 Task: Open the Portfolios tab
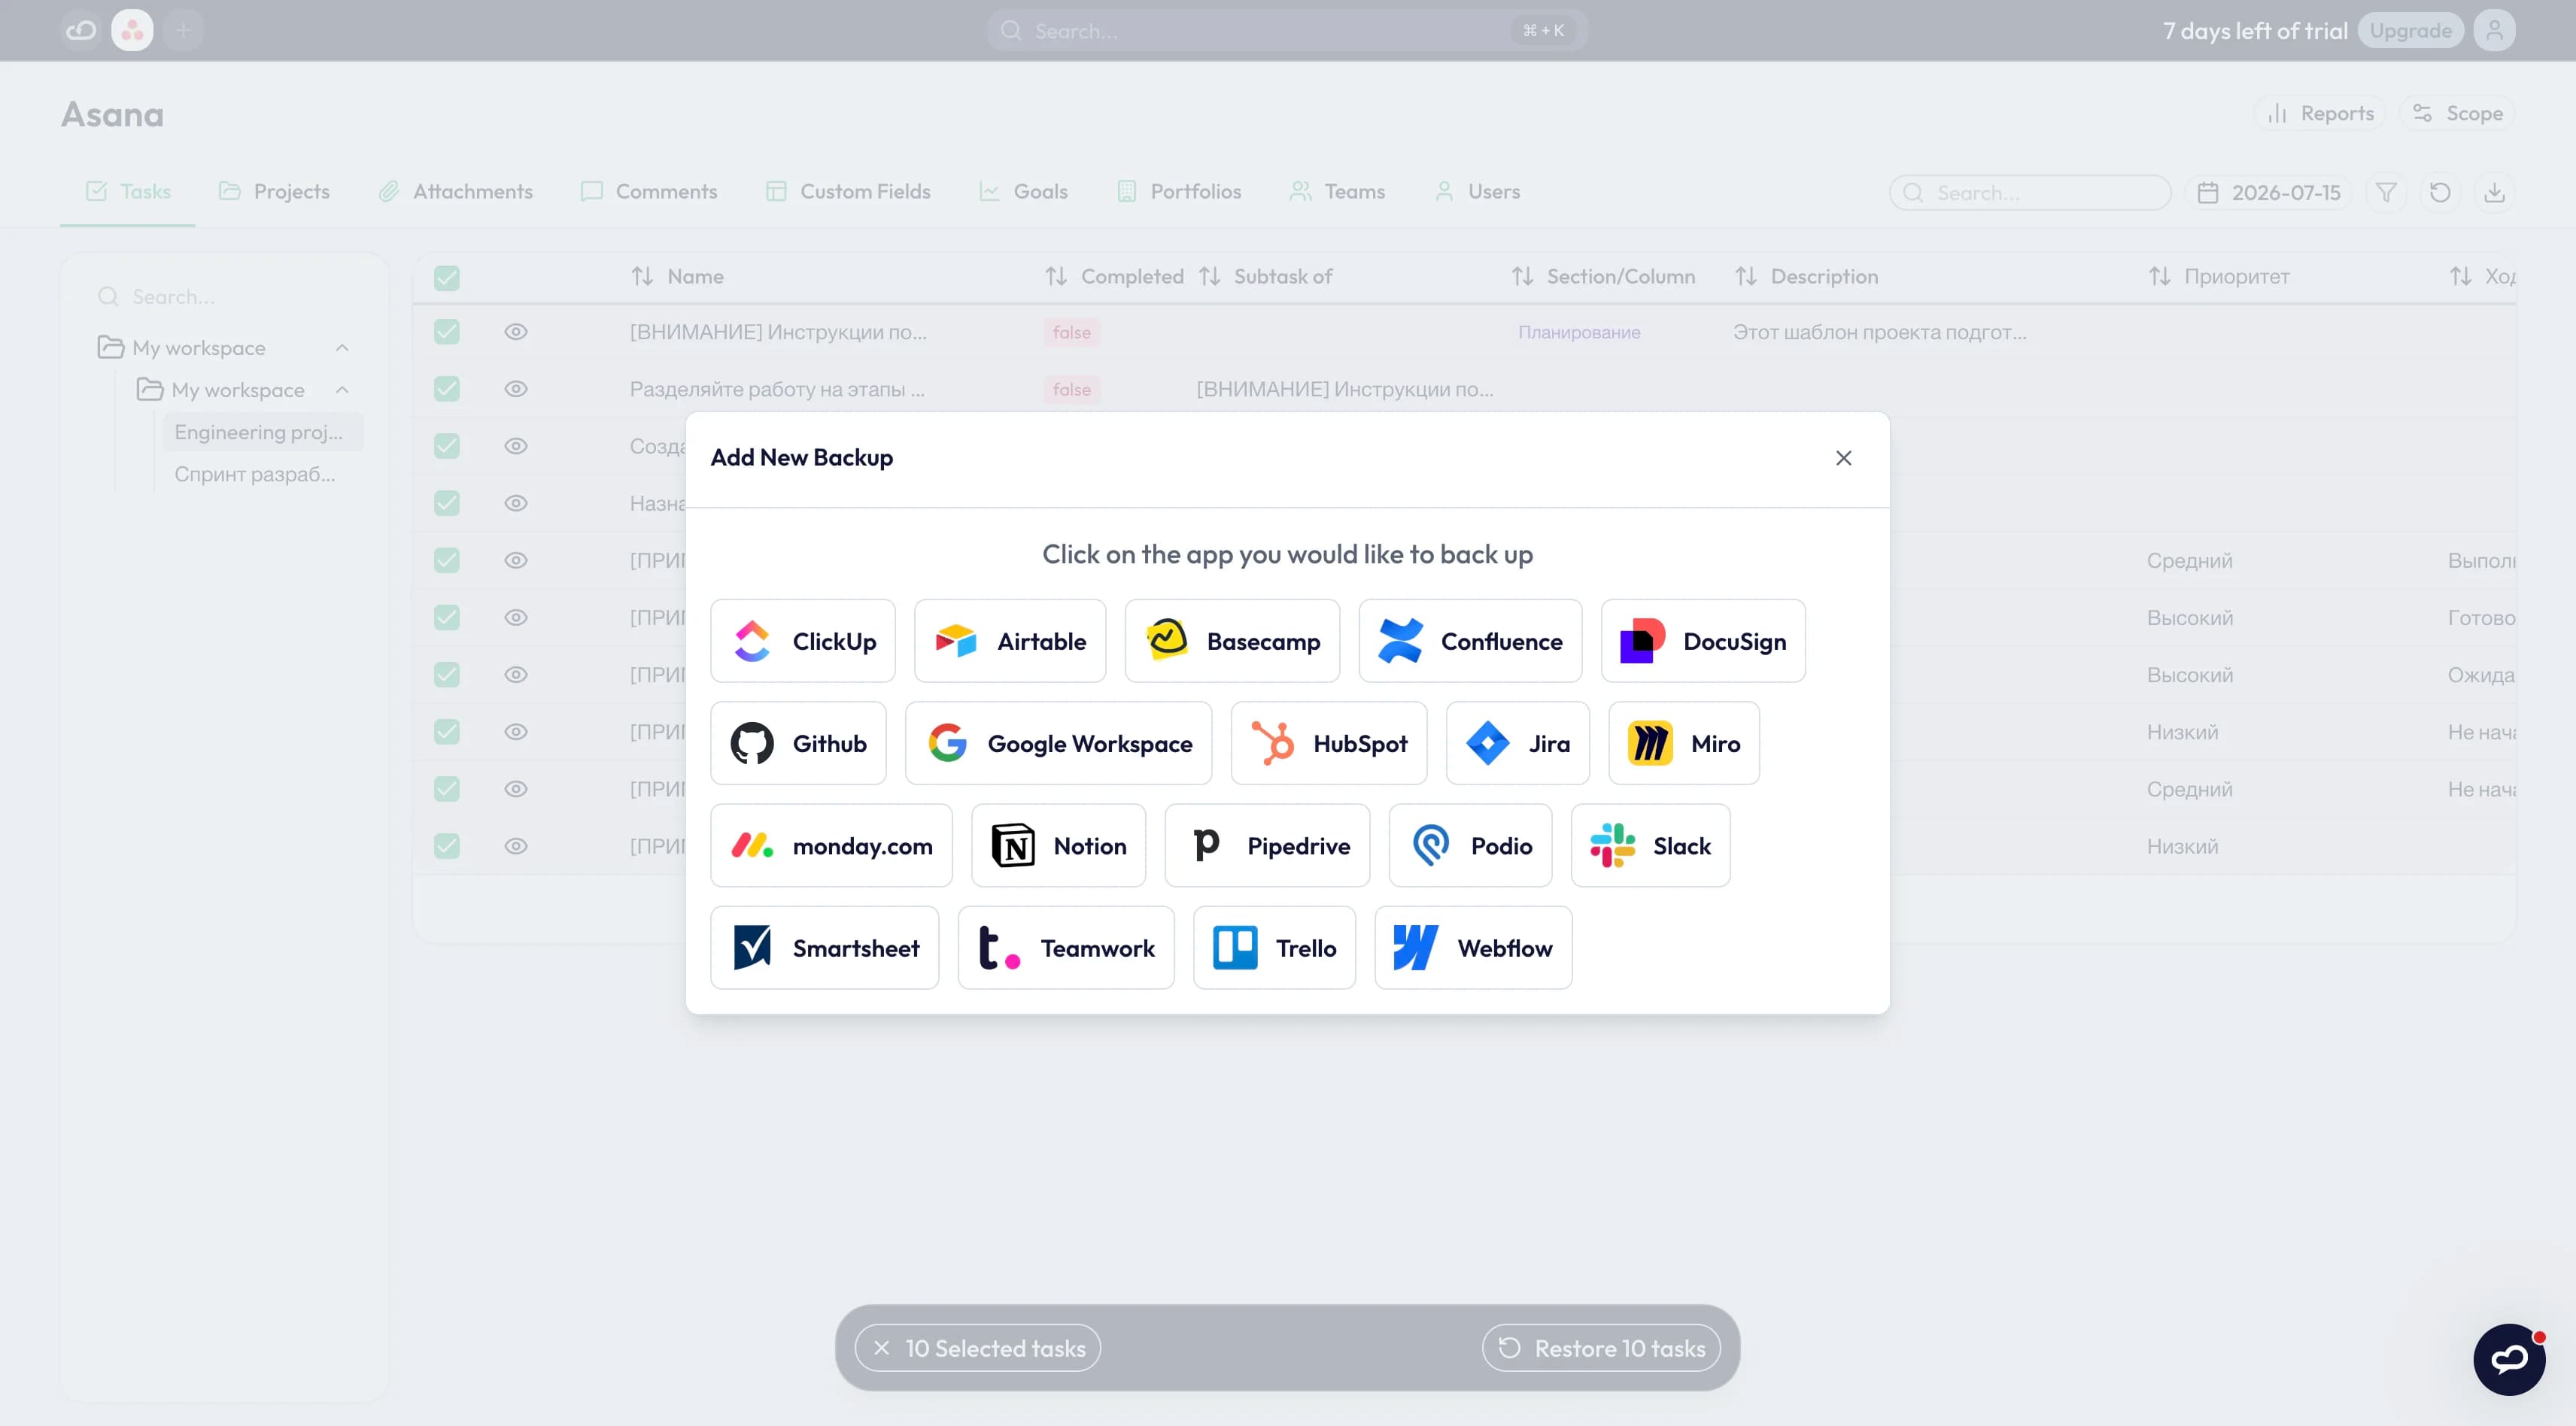coord(1178,191)
